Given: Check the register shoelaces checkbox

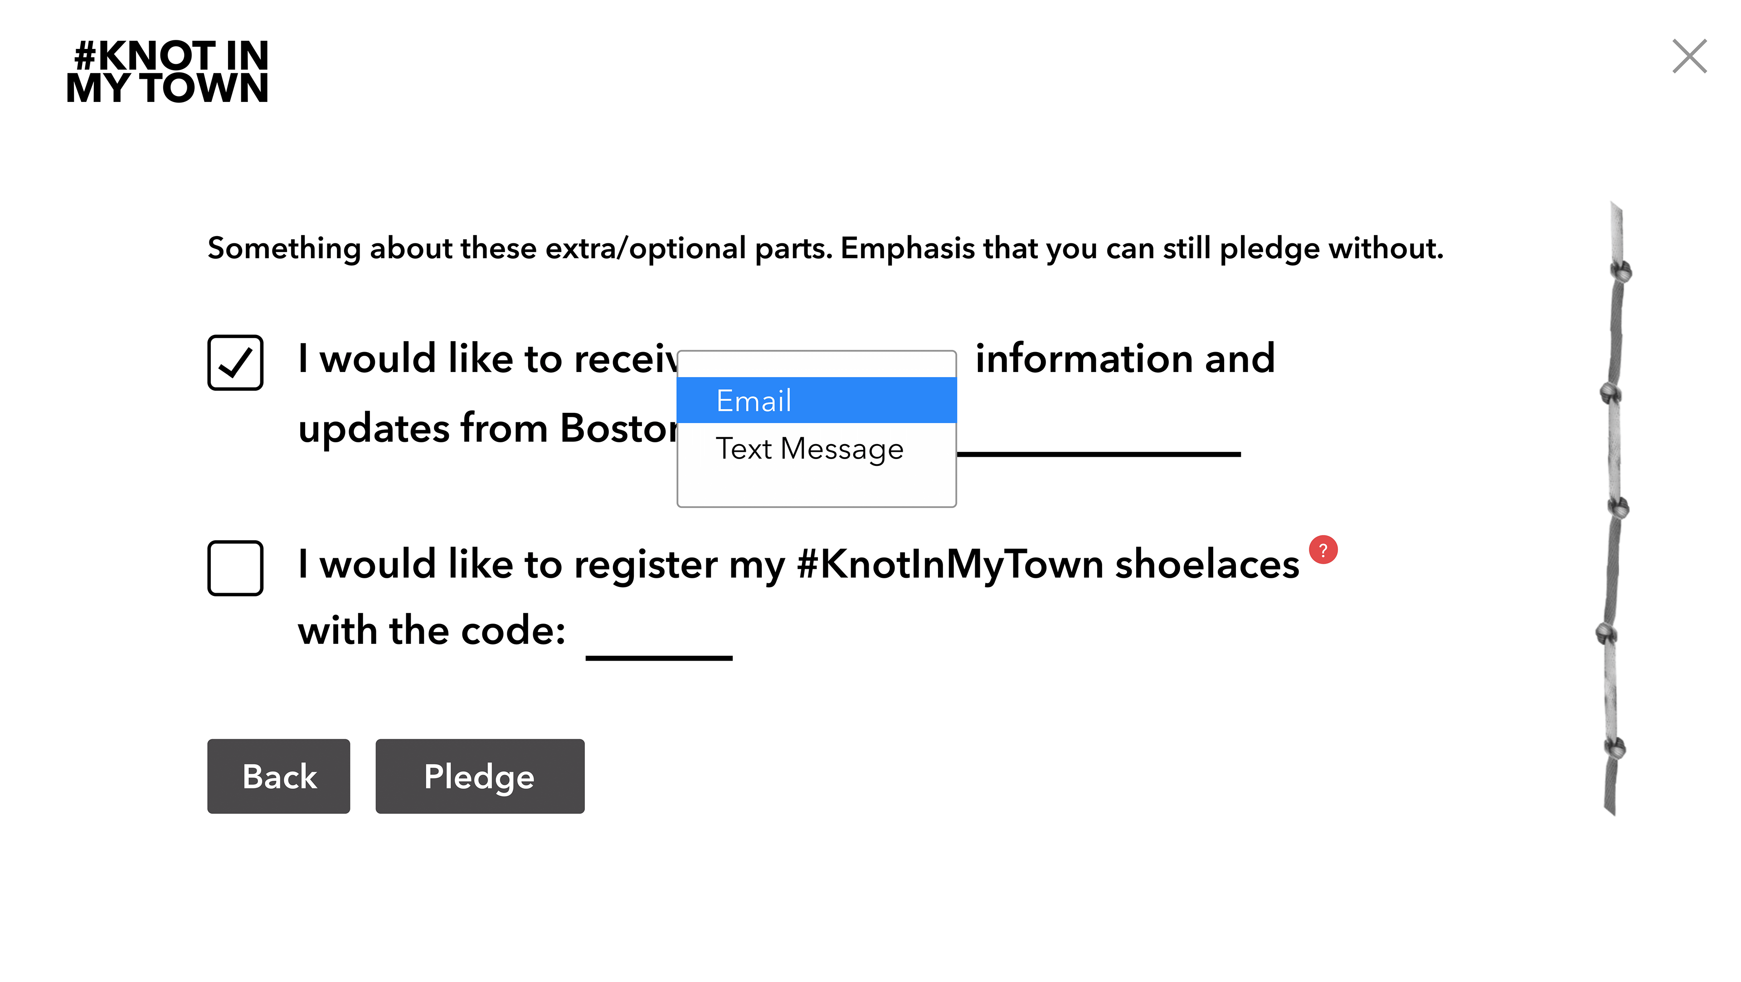Looking at the screenshot, I should pyautogui.click(x=235, y=568).
